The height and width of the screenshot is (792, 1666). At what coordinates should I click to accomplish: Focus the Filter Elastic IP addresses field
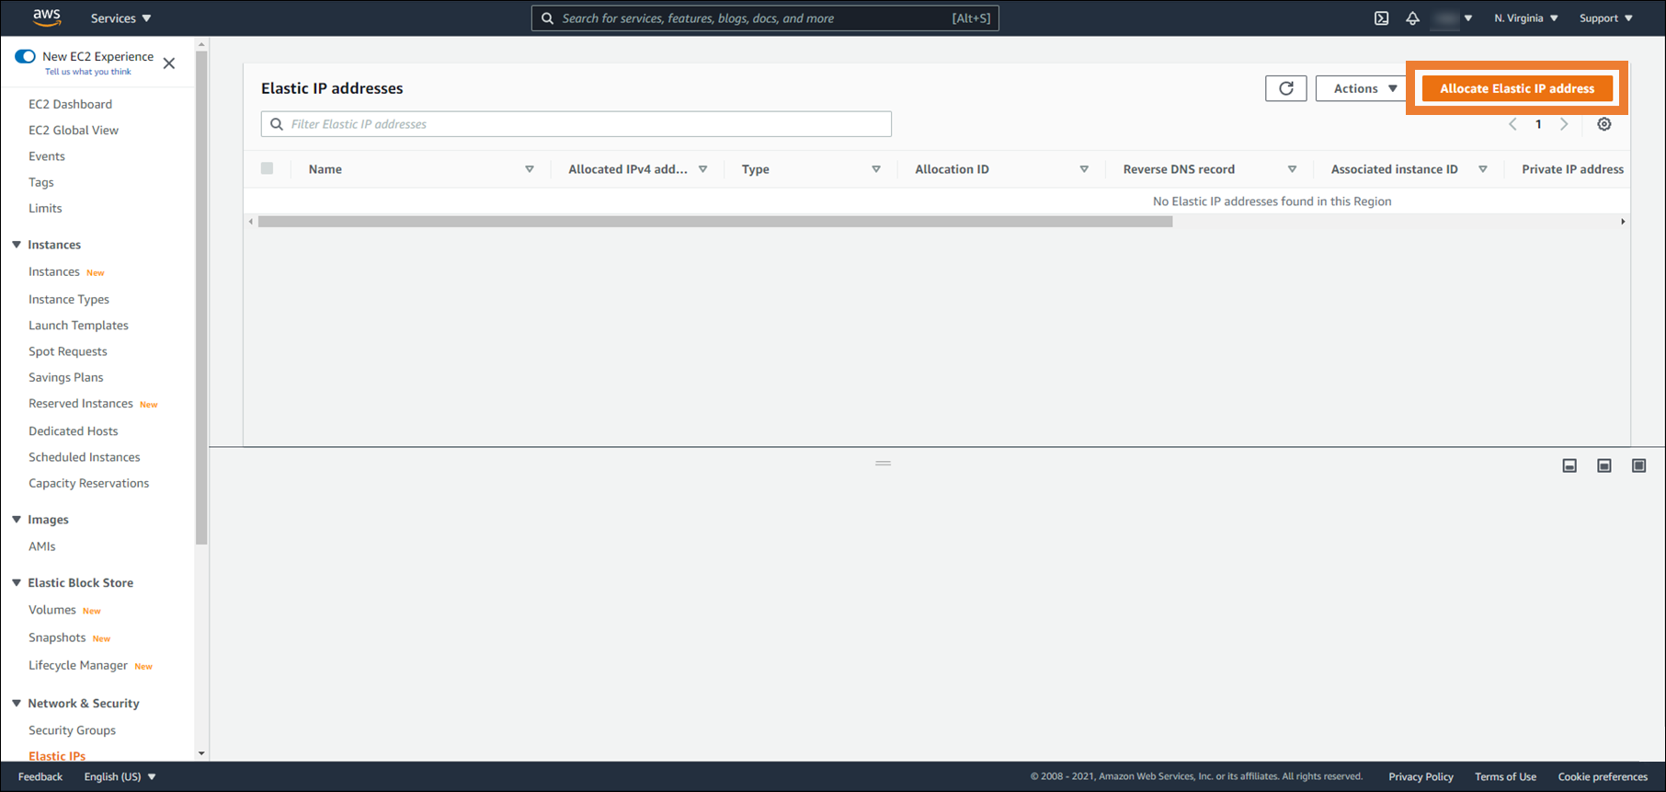[x=576, y=124]
